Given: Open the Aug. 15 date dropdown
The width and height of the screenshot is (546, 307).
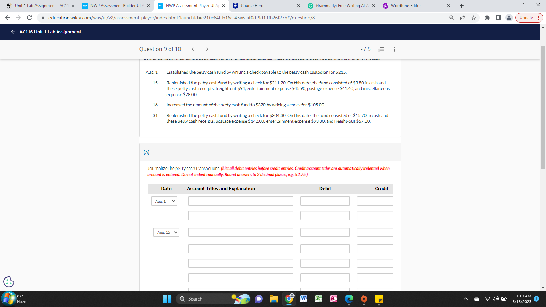Looking at the screenshot, I should [x=166, y=232].
